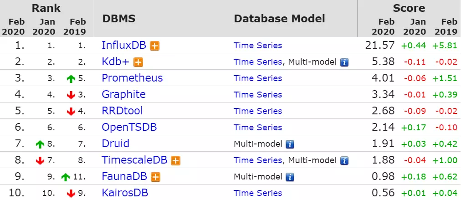Click the info icon in FaunaDB row

(290, 177)
